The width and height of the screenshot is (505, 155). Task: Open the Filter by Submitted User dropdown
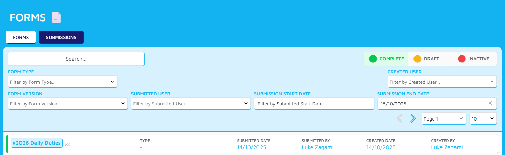pos(191,104)
